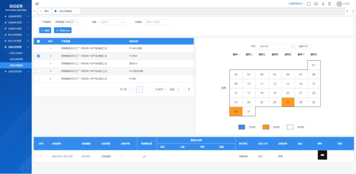Screen dimensions: 356x174
Task: Click the 导出Excel export button
Action: (x=63, y=30)
